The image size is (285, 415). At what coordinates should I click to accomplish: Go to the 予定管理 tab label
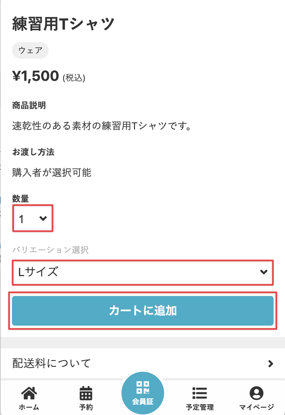(x=200, y=407)
